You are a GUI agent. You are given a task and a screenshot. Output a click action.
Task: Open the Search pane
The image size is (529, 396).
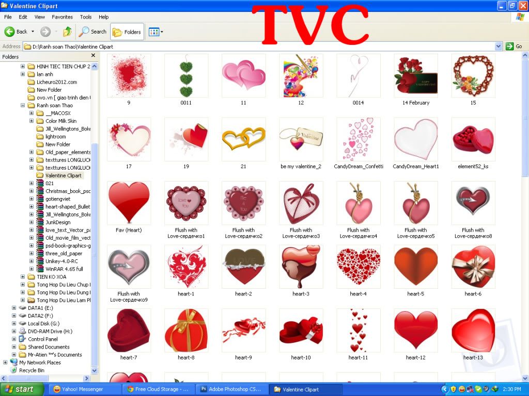tap(93, 31)
